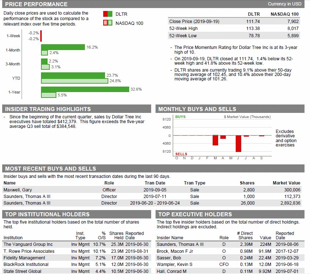Click the NASDAQ 52-Week High 8,017

[x=293, y=28]
